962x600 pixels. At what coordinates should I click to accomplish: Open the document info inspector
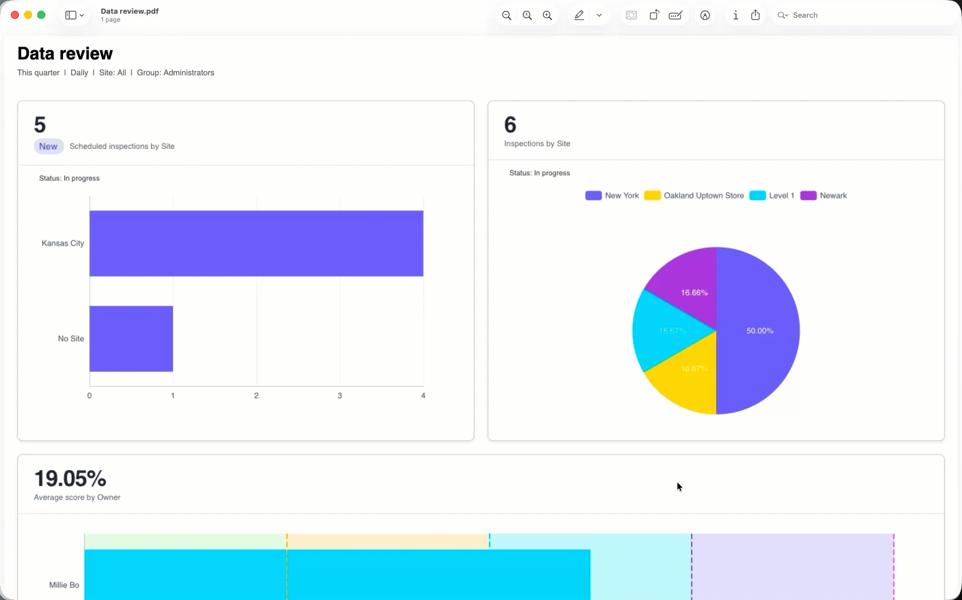click(736, 15)
